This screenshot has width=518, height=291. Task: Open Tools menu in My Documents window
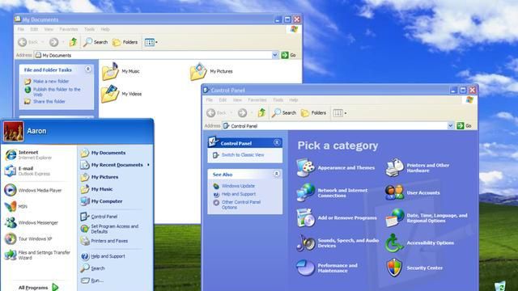pos(89,29)
